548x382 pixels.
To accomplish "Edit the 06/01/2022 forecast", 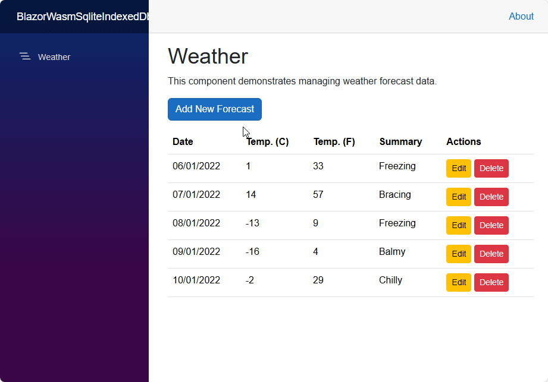I will coord(458,168).
